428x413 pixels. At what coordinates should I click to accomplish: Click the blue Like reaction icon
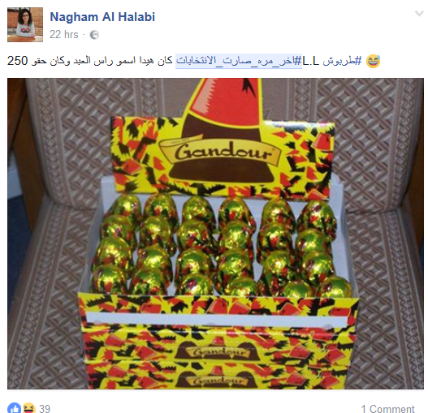[x=14, y=408]
